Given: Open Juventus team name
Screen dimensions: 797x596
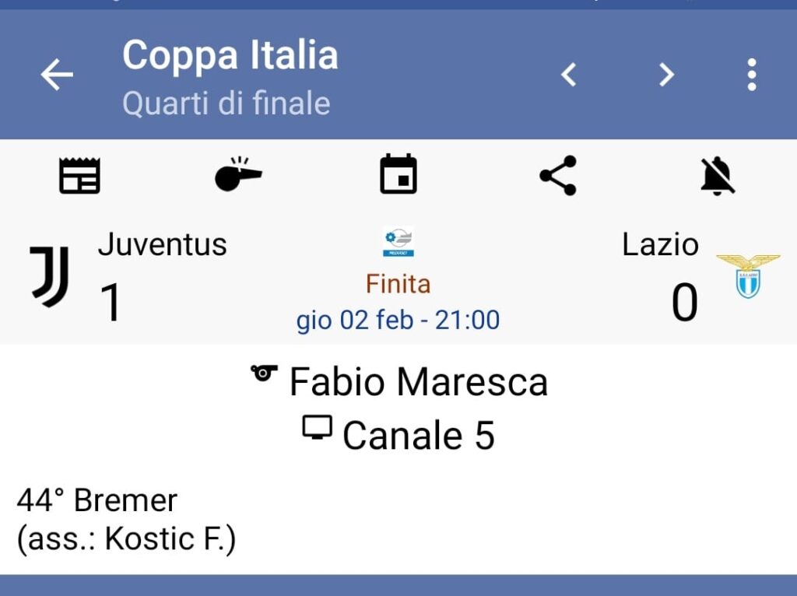Looking at the screenshot, I should [x=162, y=244].
